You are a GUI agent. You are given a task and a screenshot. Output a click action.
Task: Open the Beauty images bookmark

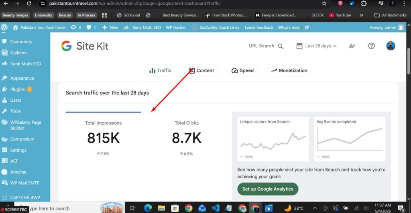(16, 15)
